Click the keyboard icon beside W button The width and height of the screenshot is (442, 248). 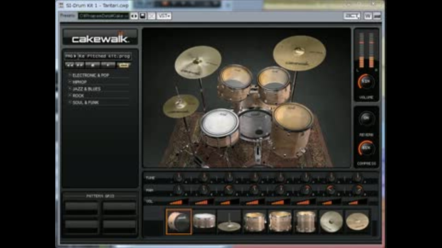coord(377,16)
